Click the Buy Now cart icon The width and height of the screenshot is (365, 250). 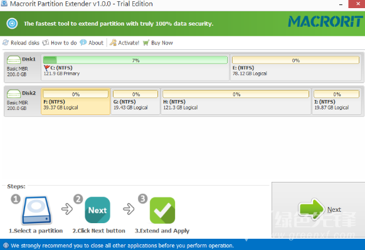[x=146, y=42]
